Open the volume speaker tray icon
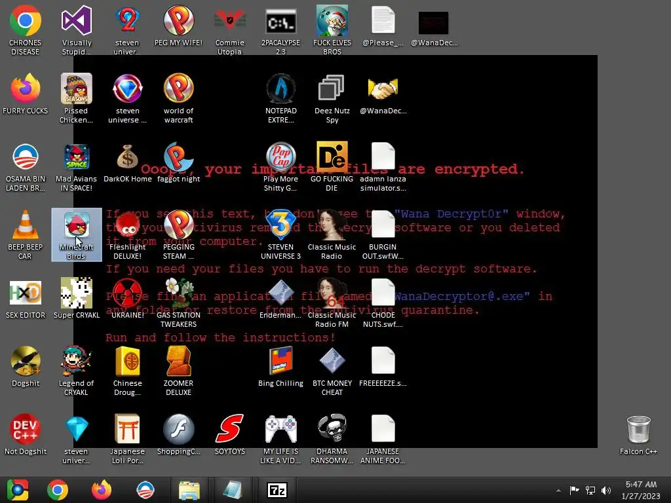Image resolution: width=671 pixels, height=503 pixels. pos(606,490)
